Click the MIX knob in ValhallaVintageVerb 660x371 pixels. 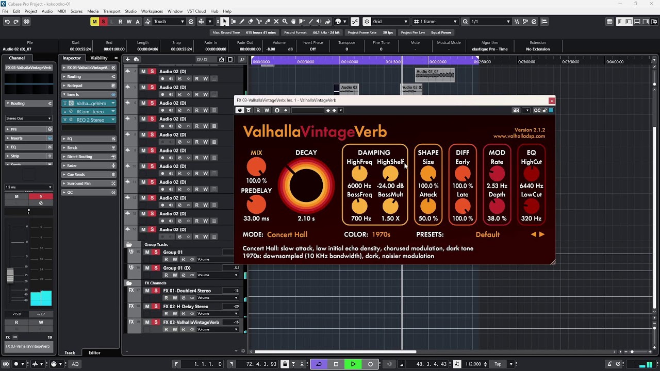[256, 167]
